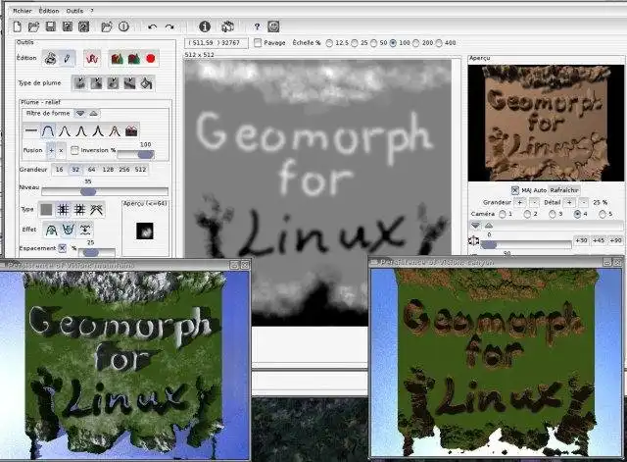Click the Persistence of Vision mountains render
This screenshot has width=627, height=462.
124,365
